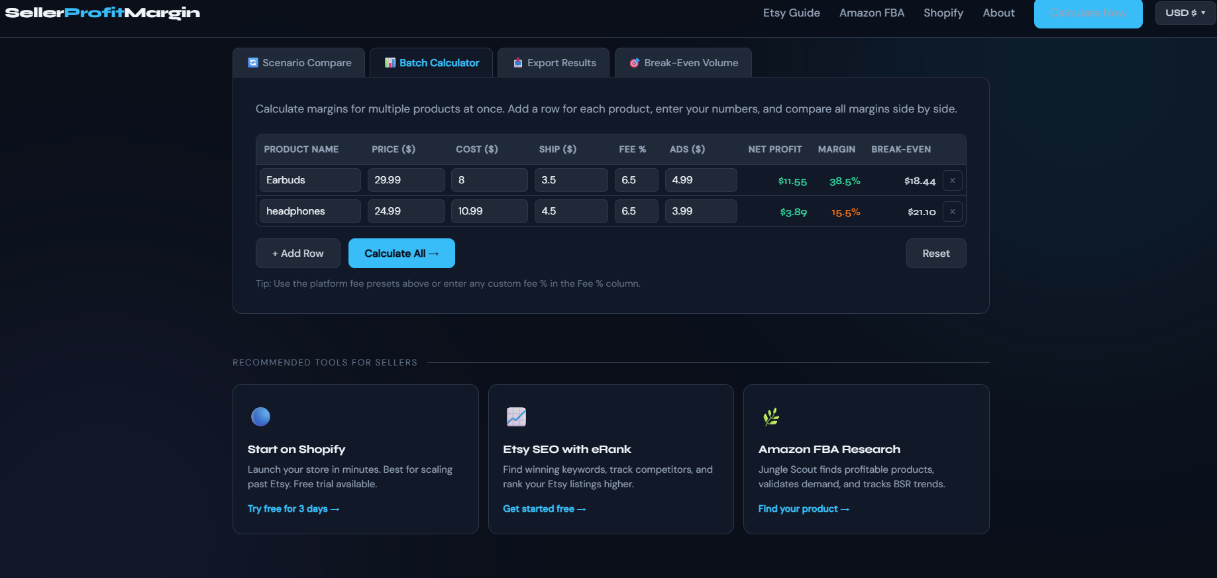
Task: Click the Start on Shopify heading
Action: pos(297,449)
